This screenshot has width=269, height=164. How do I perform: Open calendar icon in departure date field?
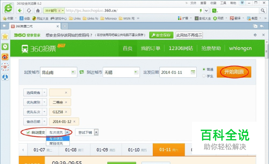(x=193, y=72)
